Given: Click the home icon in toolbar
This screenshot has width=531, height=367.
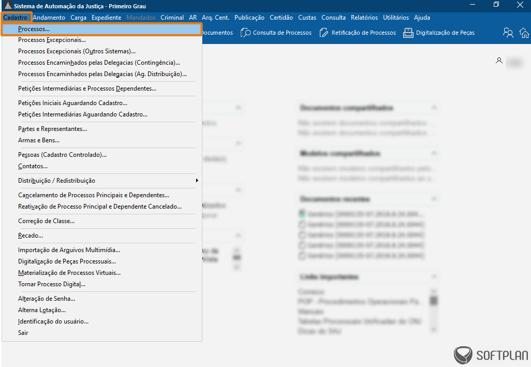Looking at the screenshot, I should pos(524,33).
